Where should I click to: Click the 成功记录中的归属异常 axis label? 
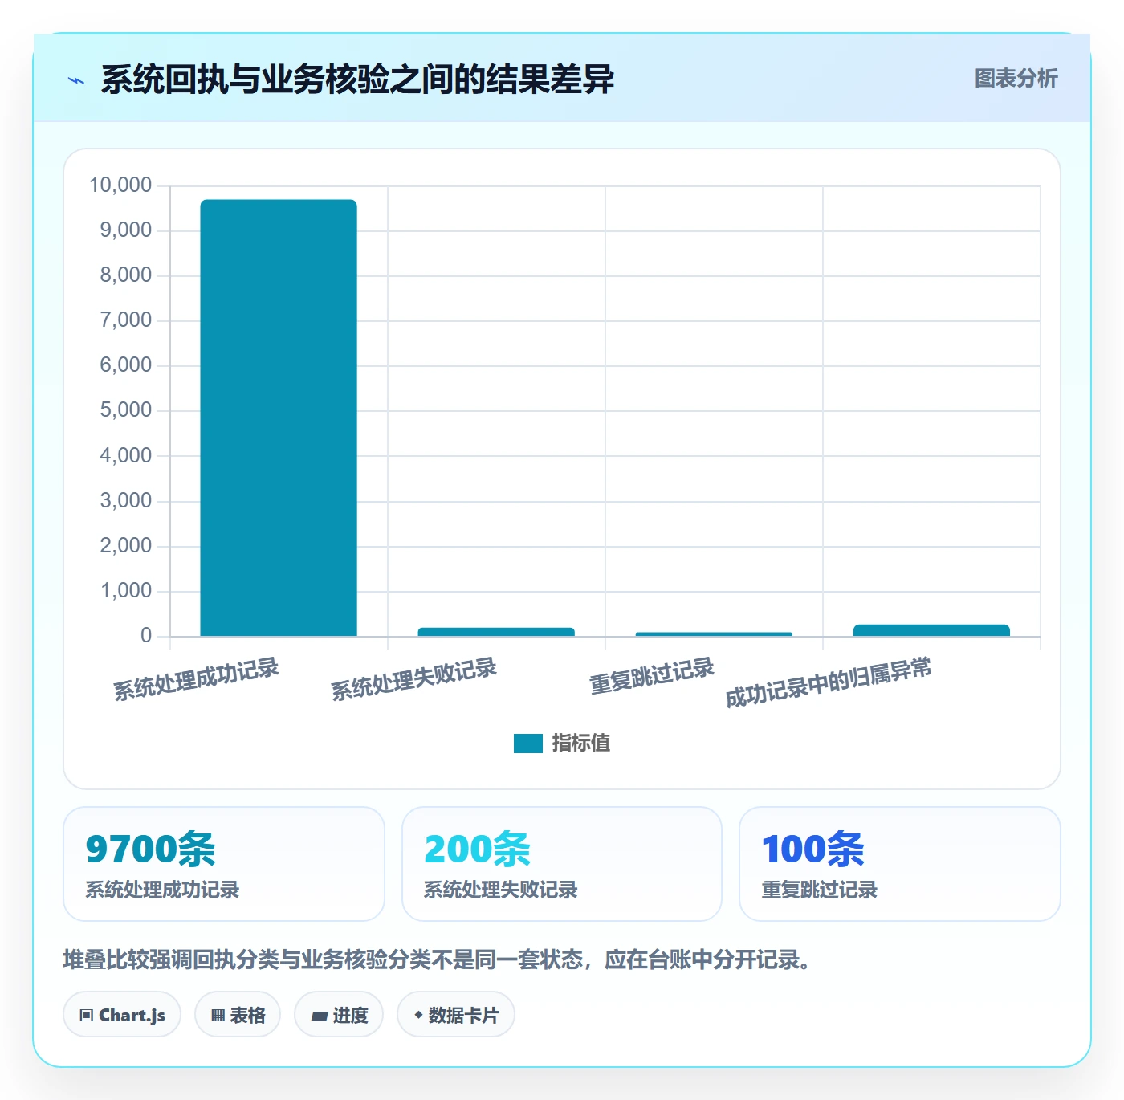pos(829,682)
